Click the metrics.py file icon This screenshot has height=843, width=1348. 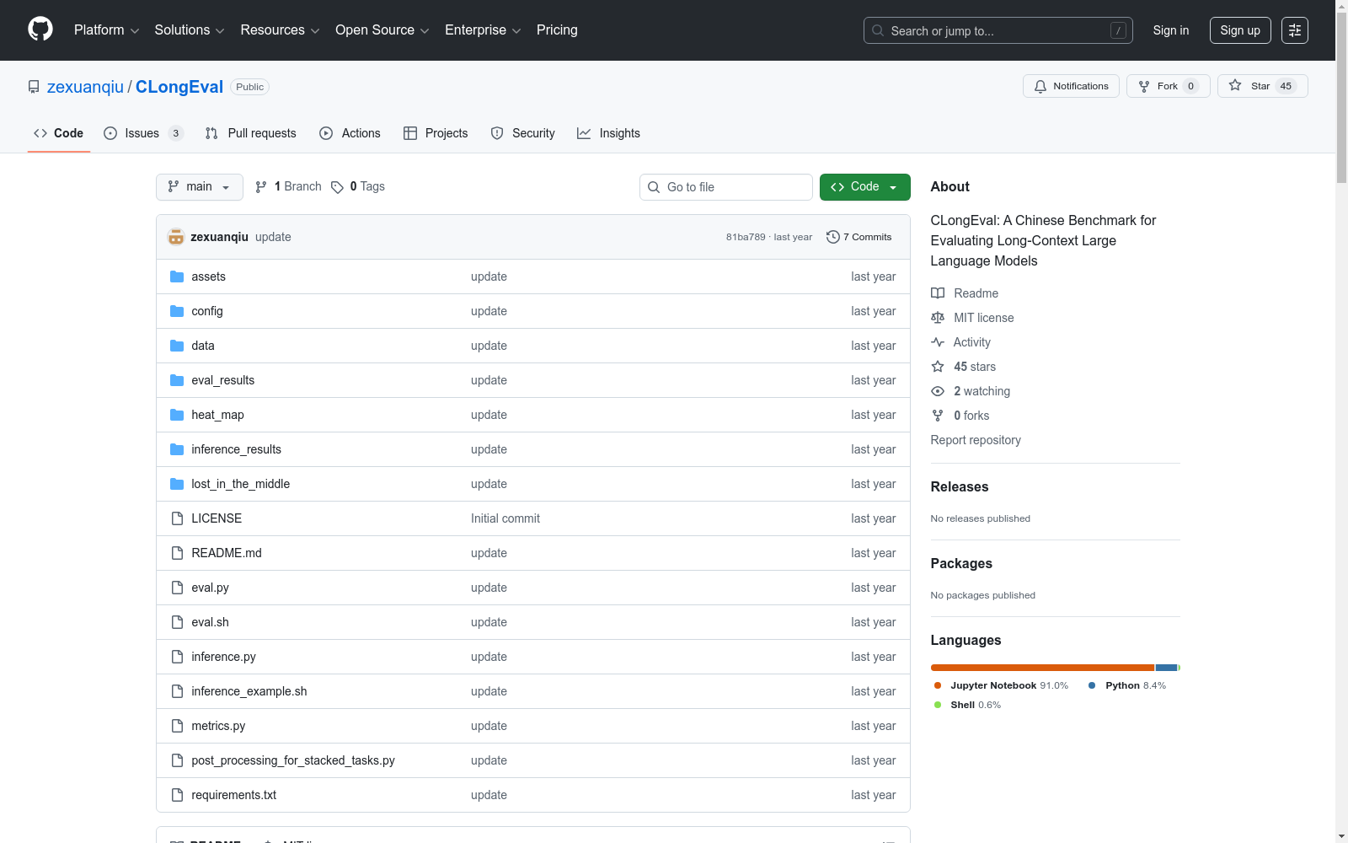click(x=177, y=726)
